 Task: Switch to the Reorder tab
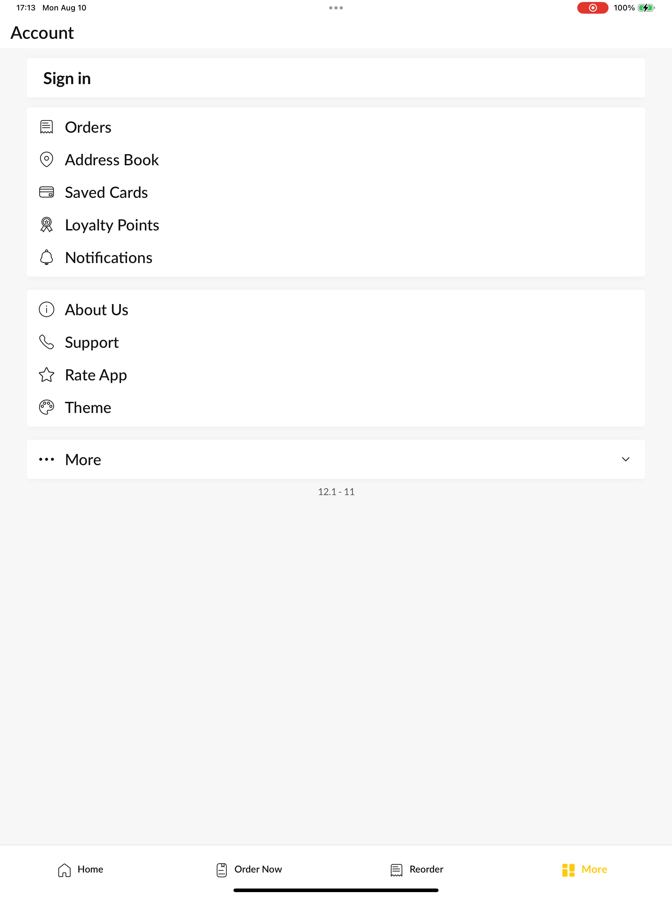417,869
